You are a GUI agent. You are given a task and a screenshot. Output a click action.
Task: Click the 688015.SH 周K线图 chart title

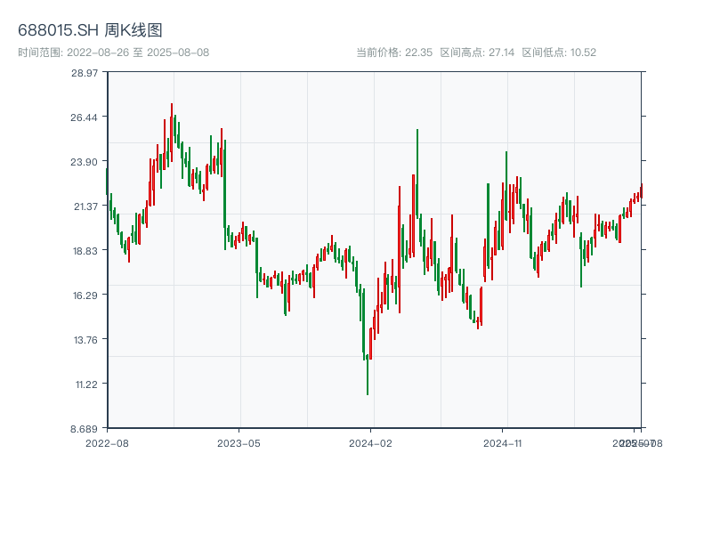90,31
